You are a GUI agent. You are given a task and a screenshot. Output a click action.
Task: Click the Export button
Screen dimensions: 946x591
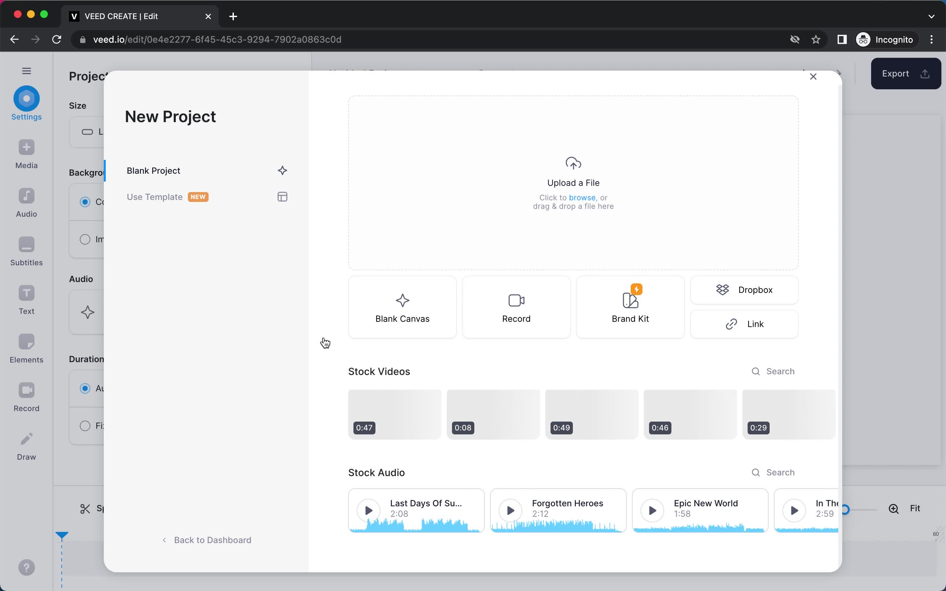coord(906,74)
